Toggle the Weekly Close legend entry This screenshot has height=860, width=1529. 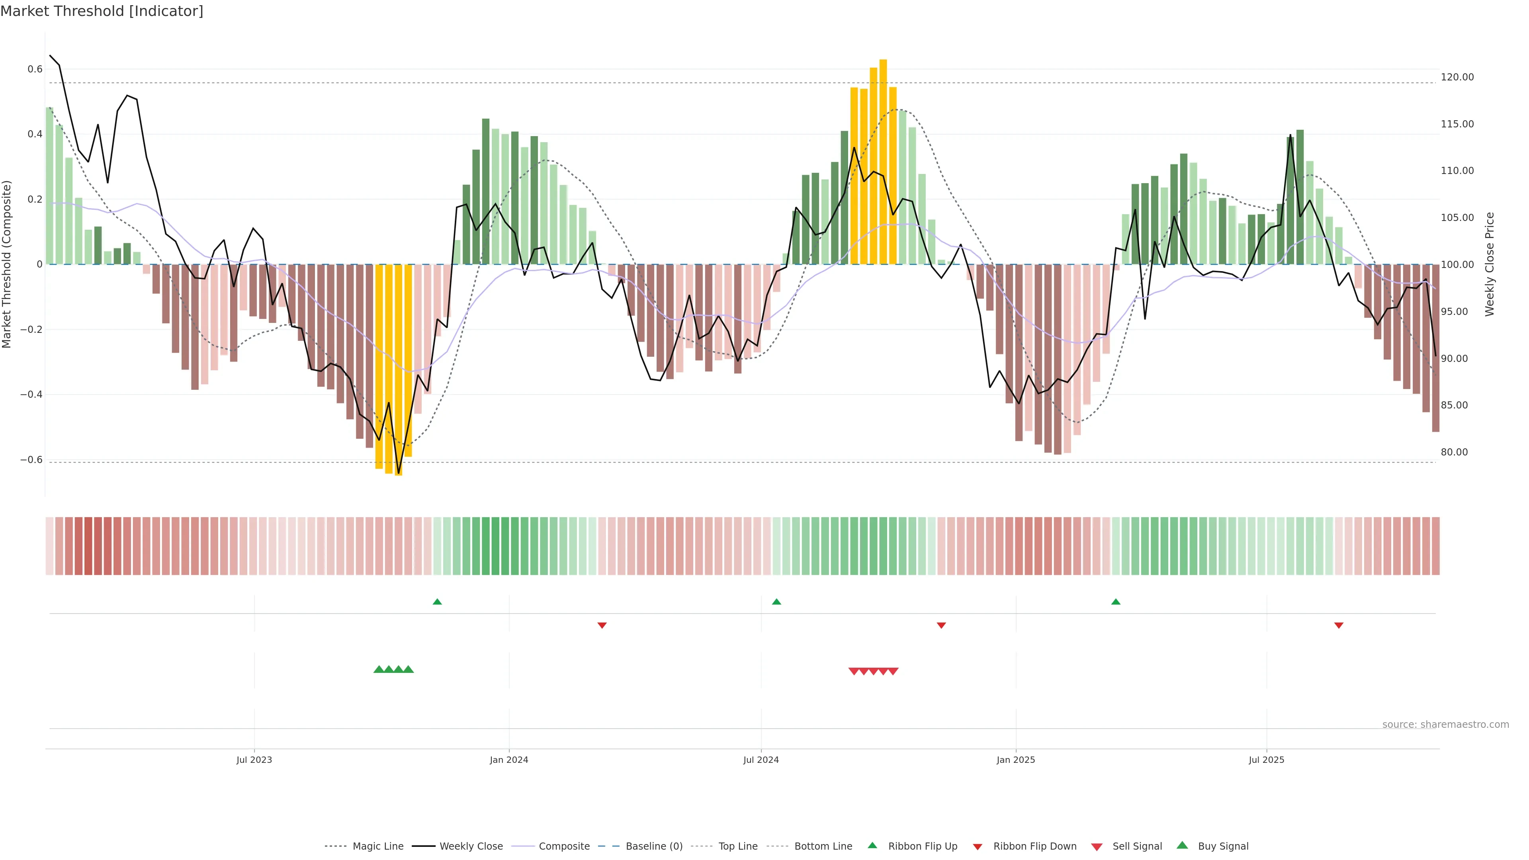471,846
